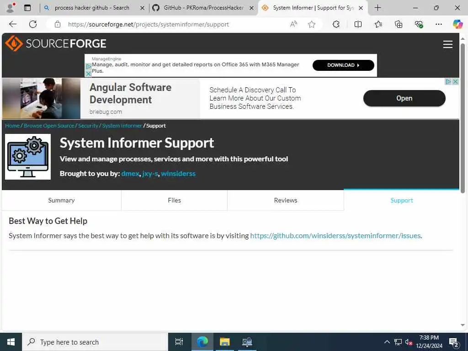Open the GitHub systeminformer issues link
Image resolution: width=468 pixels, height=351 pixels.
coord(335,235)
